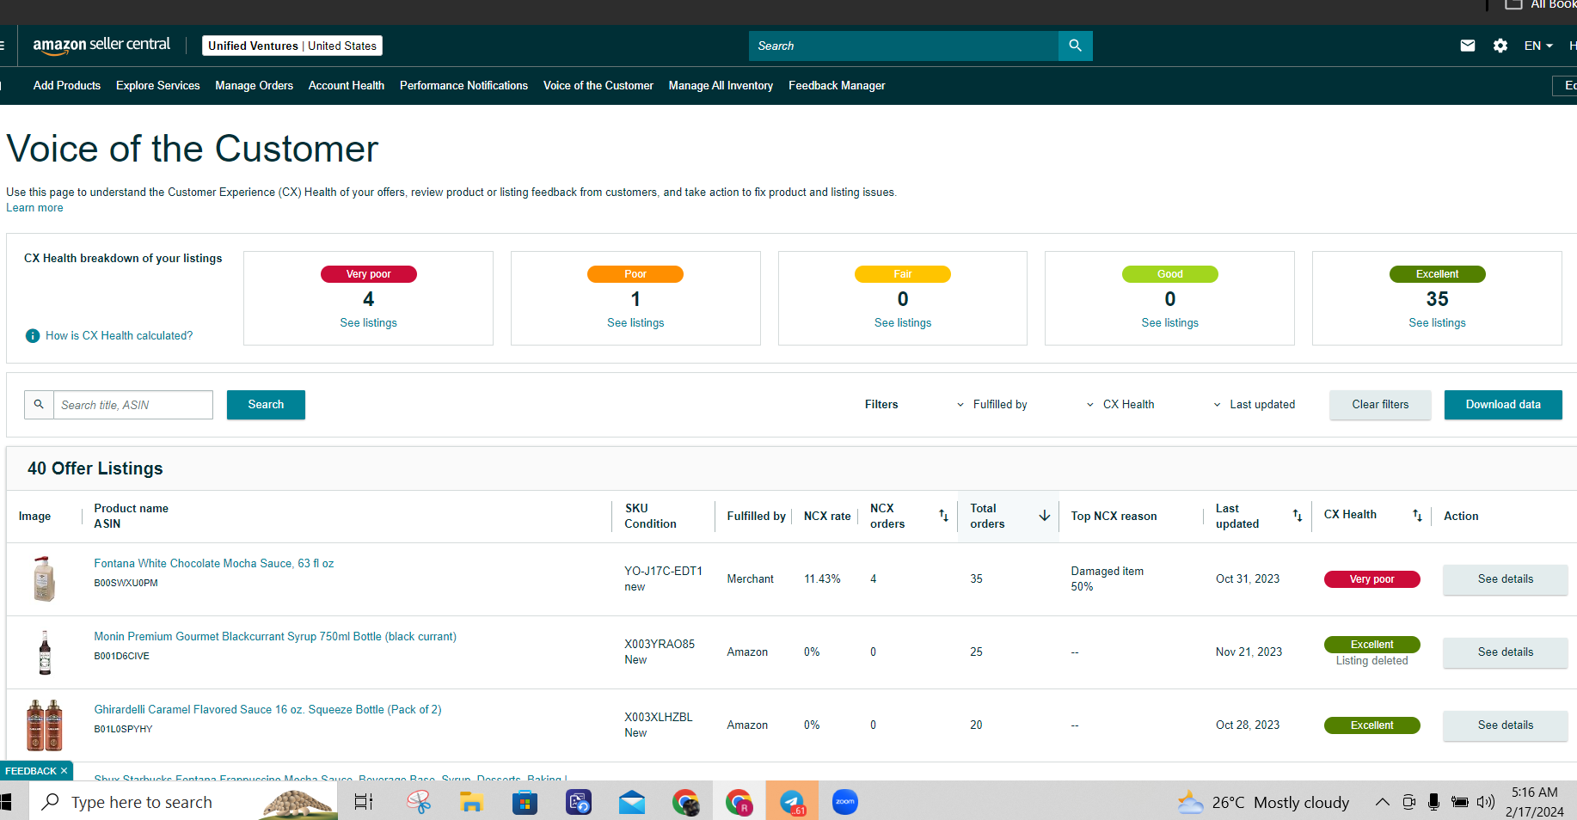Click the taskbar search magnifier icon

coord(51,802)
